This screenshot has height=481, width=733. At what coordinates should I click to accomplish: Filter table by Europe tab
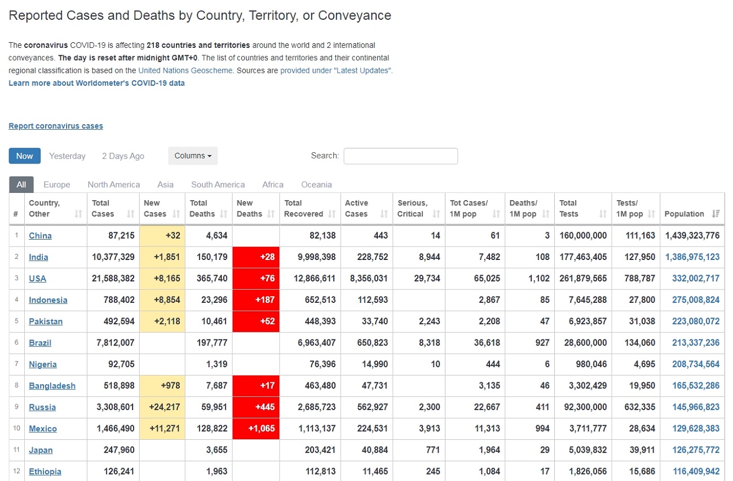click(56, 184)
